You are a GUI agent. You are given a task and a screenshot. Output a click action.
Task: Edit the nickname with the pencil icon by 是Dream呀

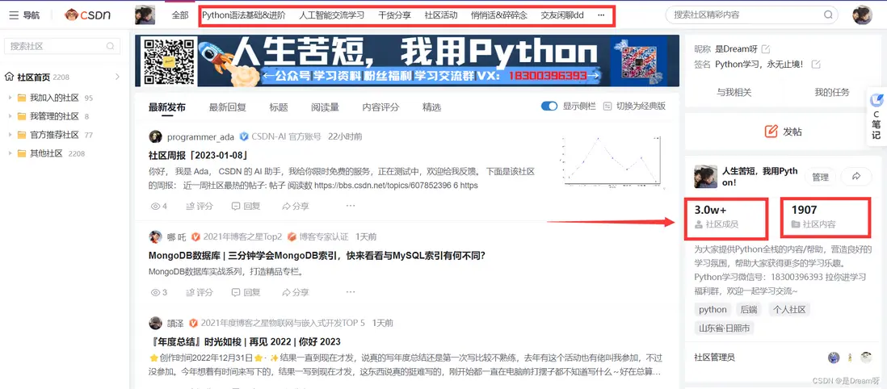[x=766, y=48]
